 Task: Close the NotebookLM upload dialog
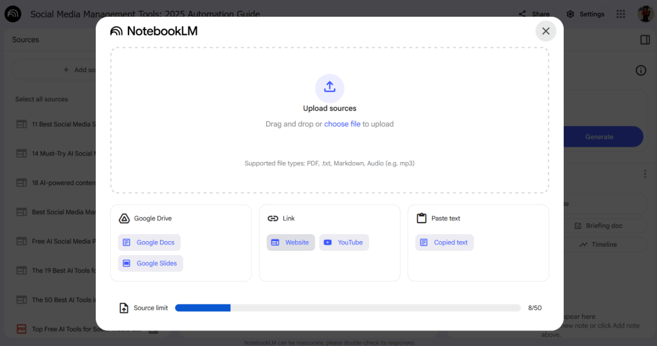(x=546, y=31)
